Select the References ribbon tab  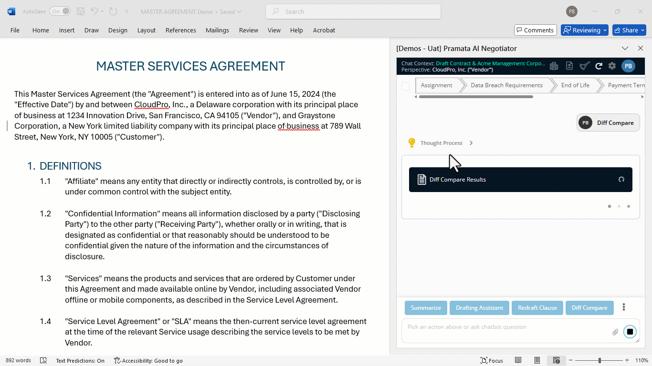(x=181, y=30)
